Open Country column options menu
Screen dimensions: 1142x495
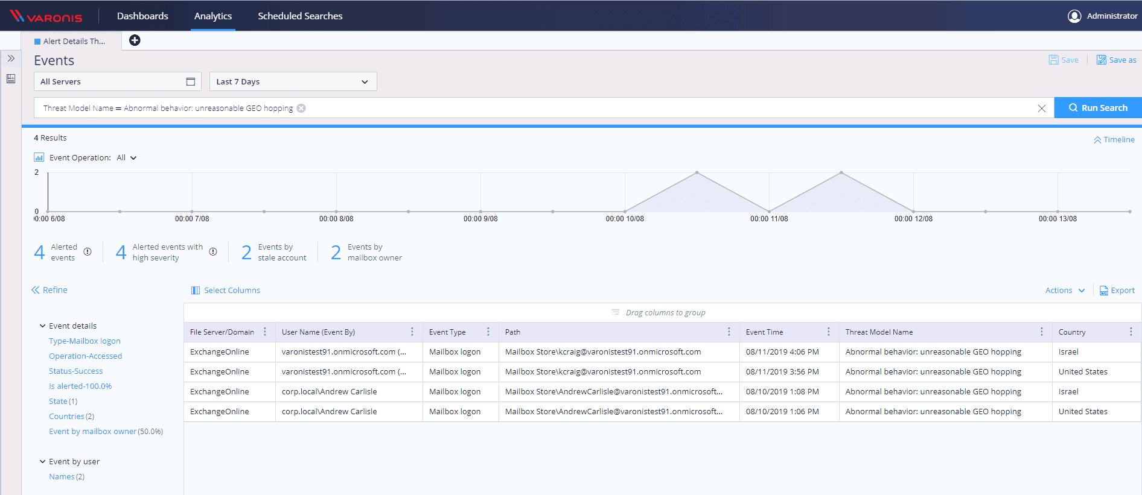[1131, 332]
